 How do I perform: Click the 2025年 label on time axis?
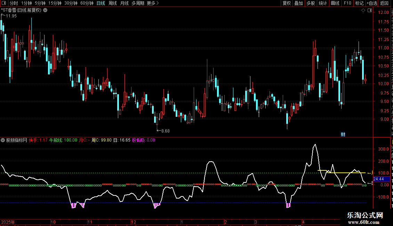point(8,222)
